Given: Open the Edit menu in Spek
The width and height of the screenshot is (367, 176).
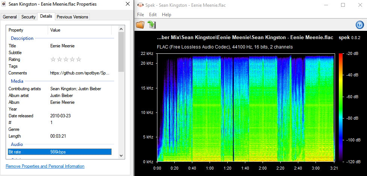Looking at the screenshot, I should (153, 15).
